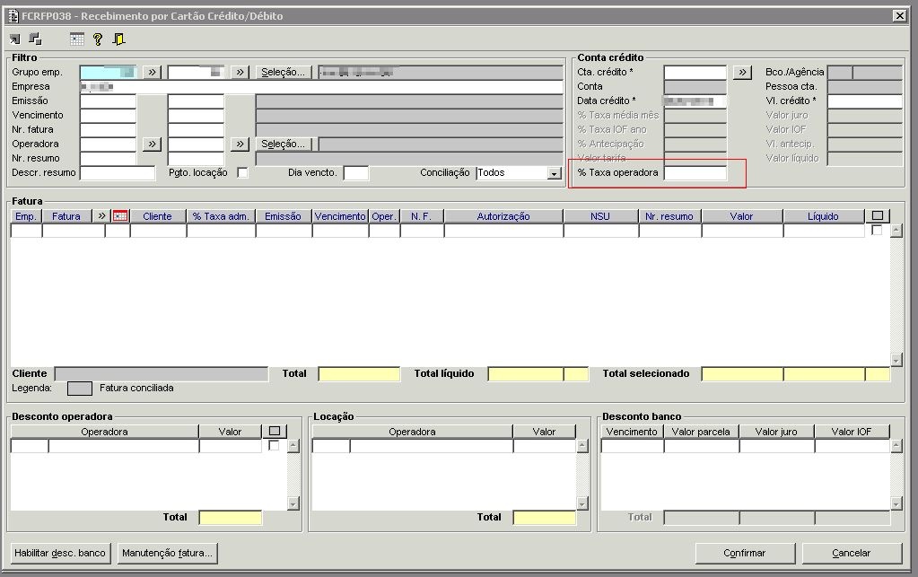Click the Fatura grid scrollbar down arrow
The width and height of the screenshot is (918, 577).
click(896, 359)
